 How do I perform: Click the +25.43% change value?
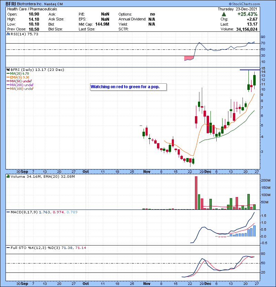247,14
